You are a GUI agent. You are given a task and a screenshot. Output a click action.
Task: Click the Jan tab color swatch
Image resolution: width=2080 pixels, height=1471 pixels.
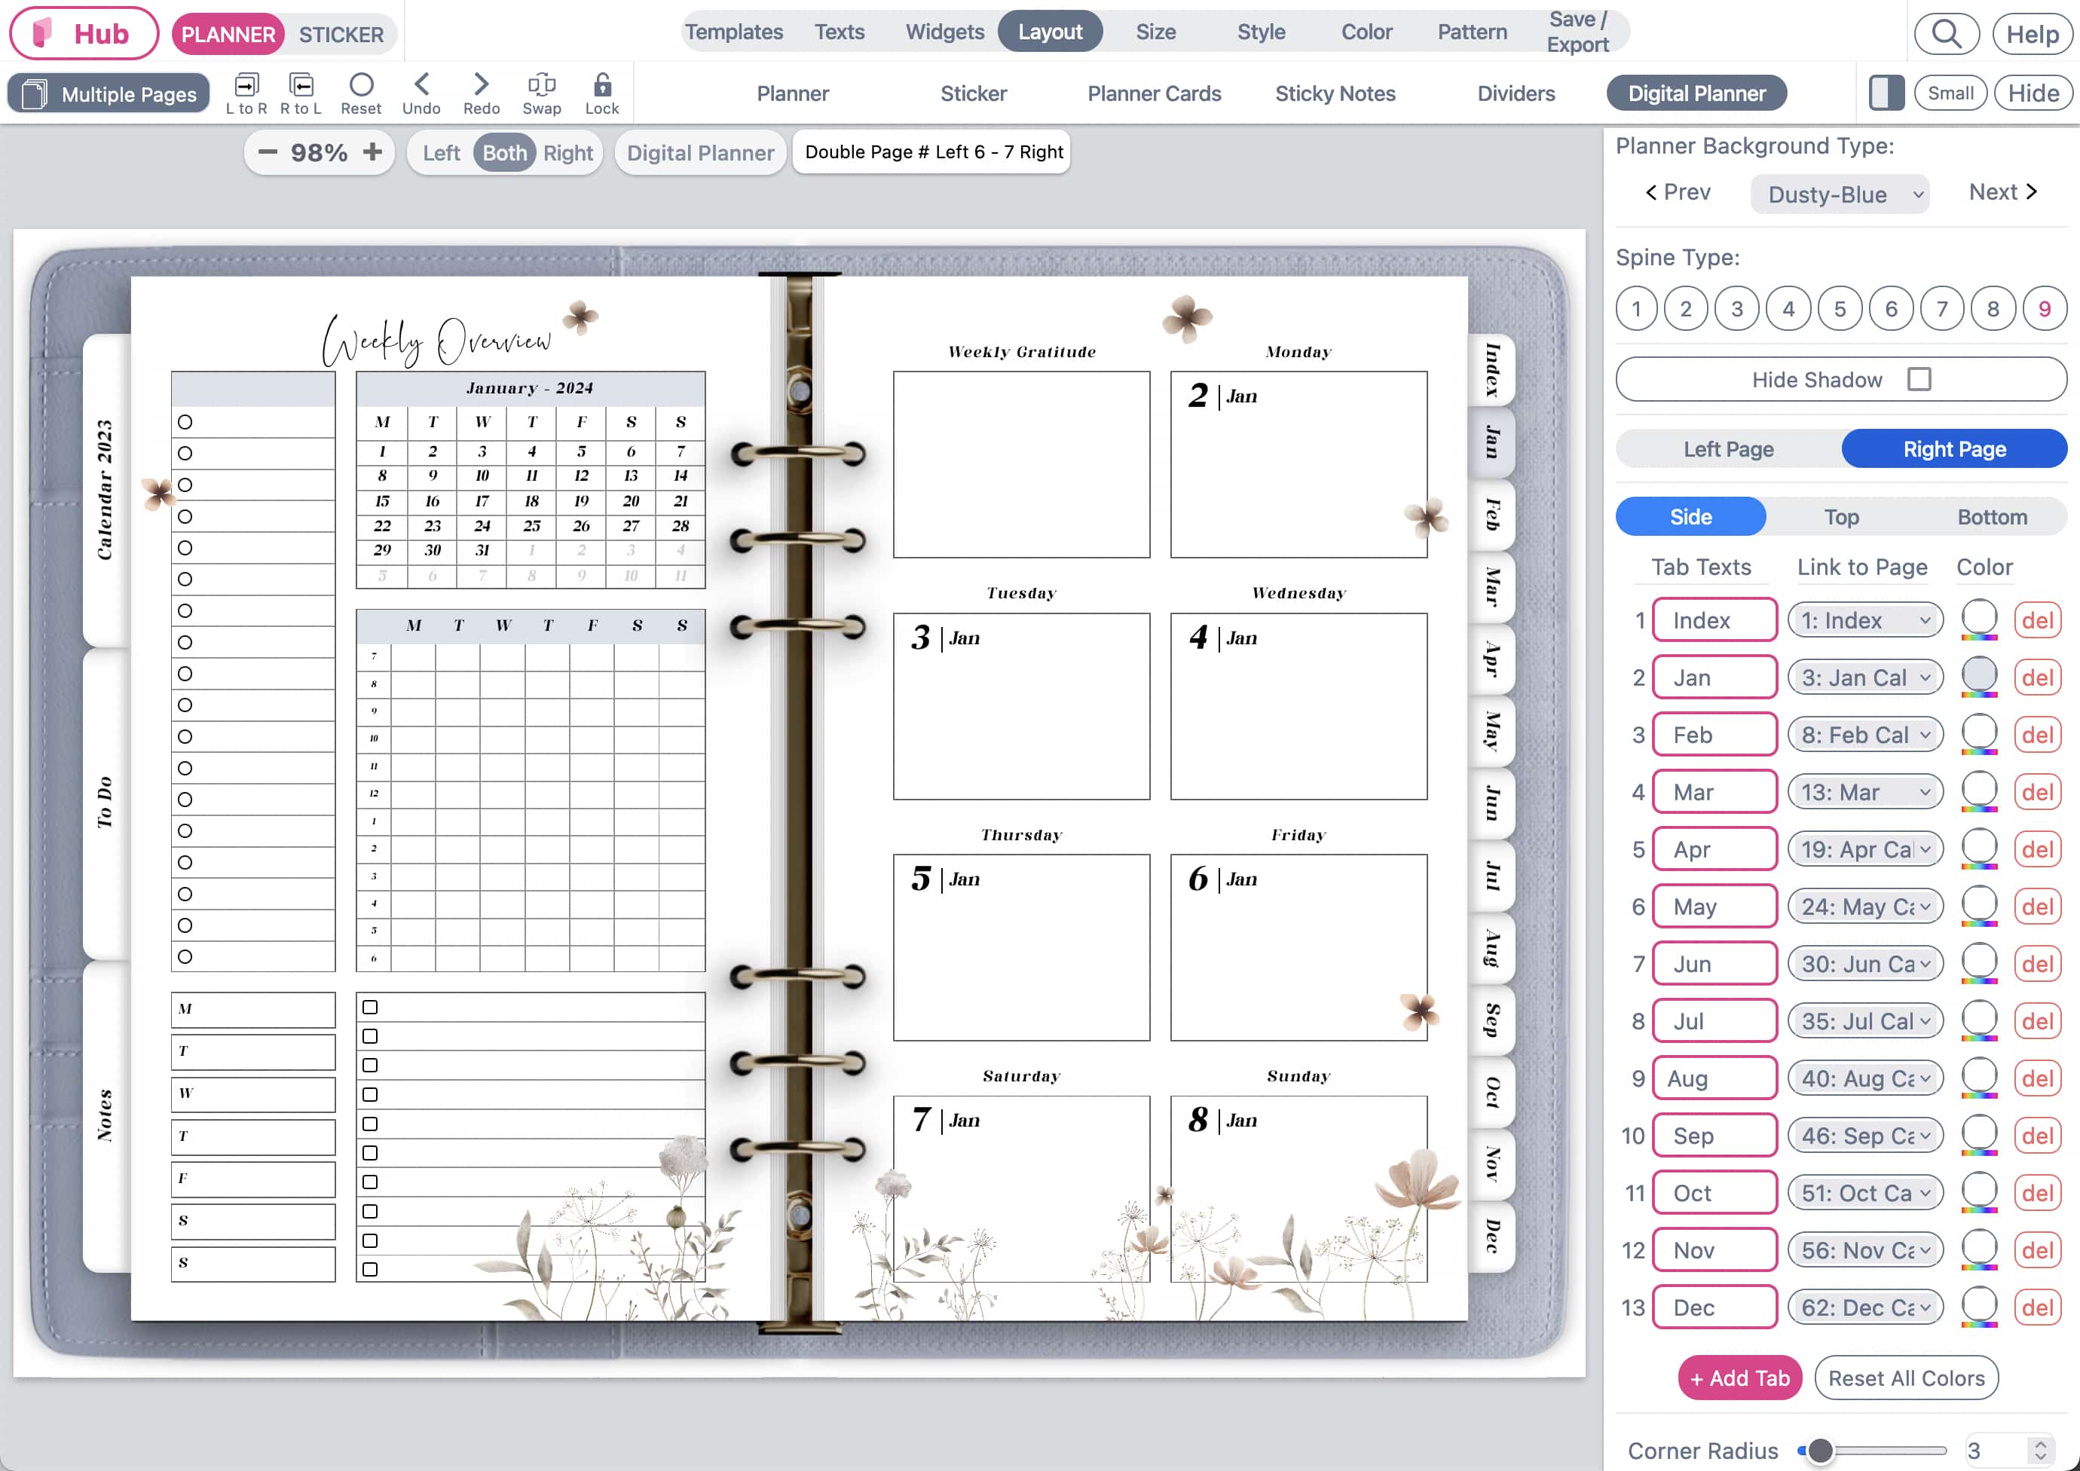(x=1978, y=674)
